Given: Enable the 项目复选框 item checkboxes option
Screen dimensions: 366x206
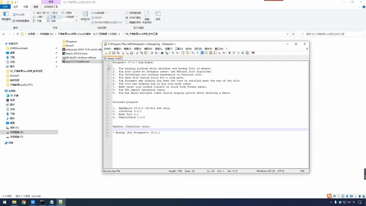Looking at the screenshot, I should (127, 13).
